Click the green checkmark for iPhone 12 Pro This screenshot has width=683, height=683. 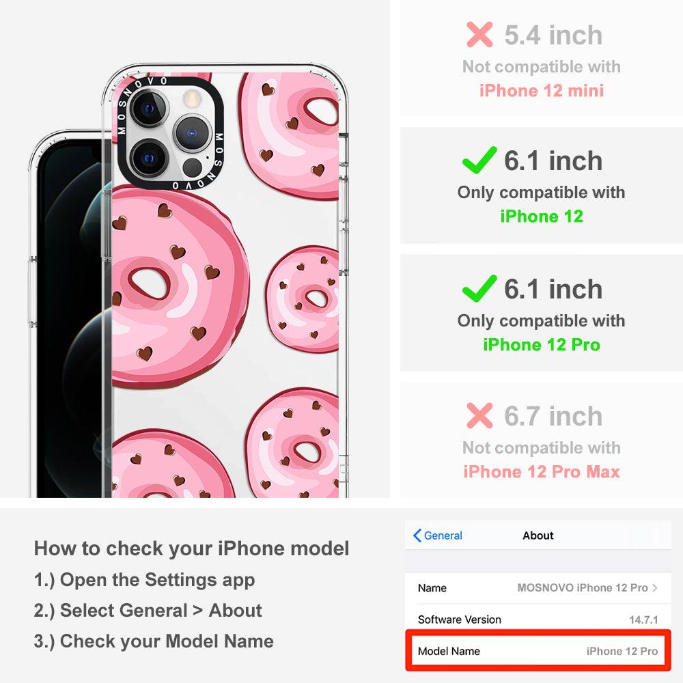(479, 288)
